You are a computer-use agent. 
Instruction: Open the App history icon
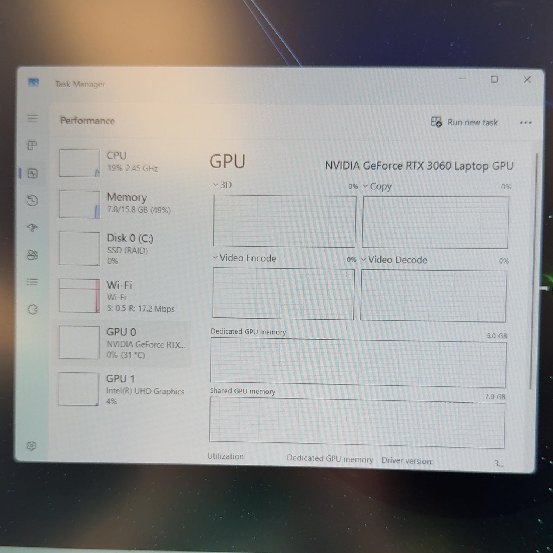(x=33, y=201)
